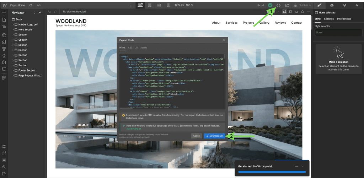The width and height of the screenshot is (364, 178).
Task: Cancel the Export Code dialog
Action: (197, 136)
